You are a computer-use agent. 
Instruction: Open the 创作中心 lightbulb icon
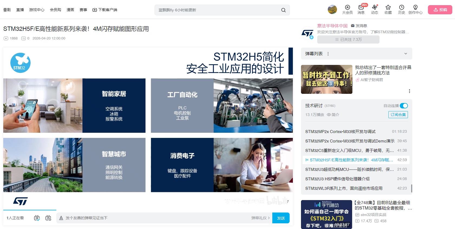pyautogui.click(x=415, y=10)
